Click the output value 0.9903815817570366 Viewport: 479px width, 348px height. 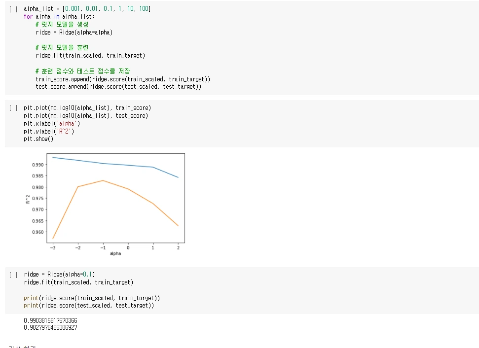tap(50, 320)
